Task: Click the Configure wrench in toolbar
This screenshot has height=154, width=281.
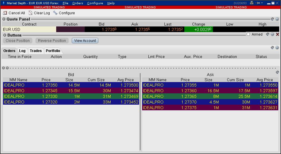Action: pos(55,13)
